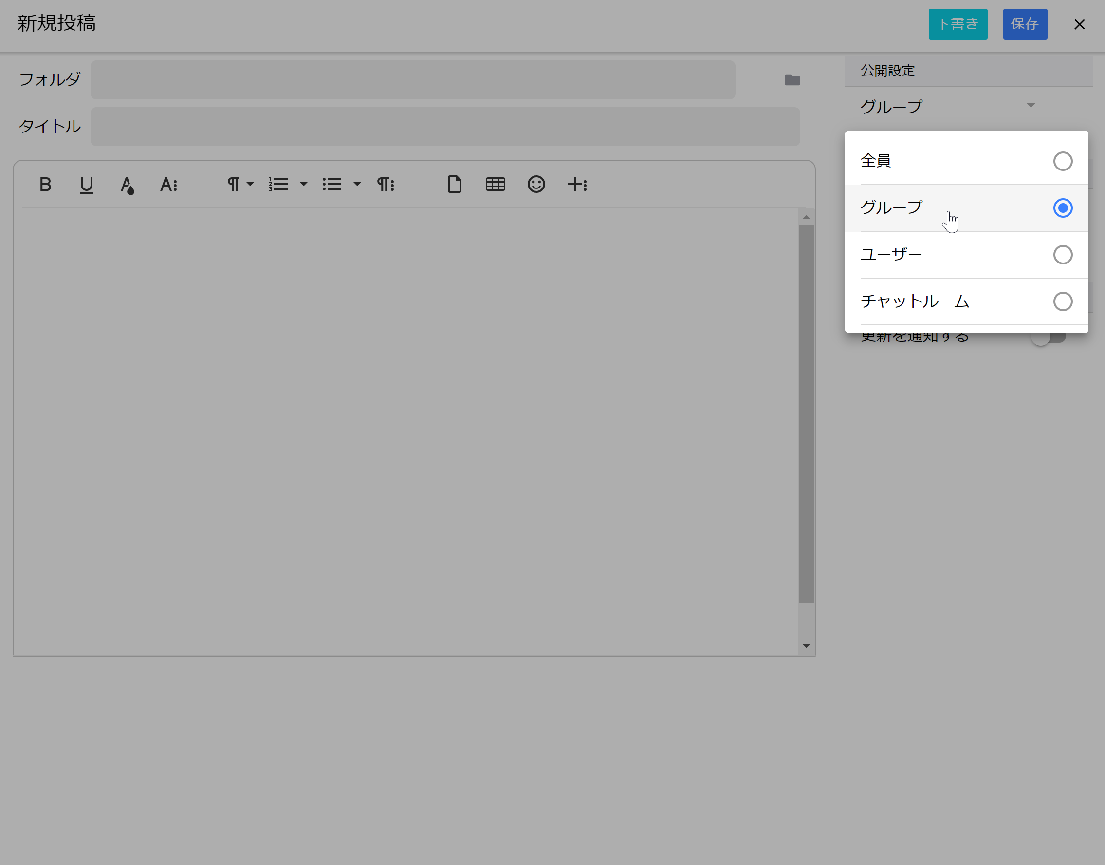Toggle underline formatting
Image resolution: width=1105 pixels, height=865 pixels.
click(87, 185)
